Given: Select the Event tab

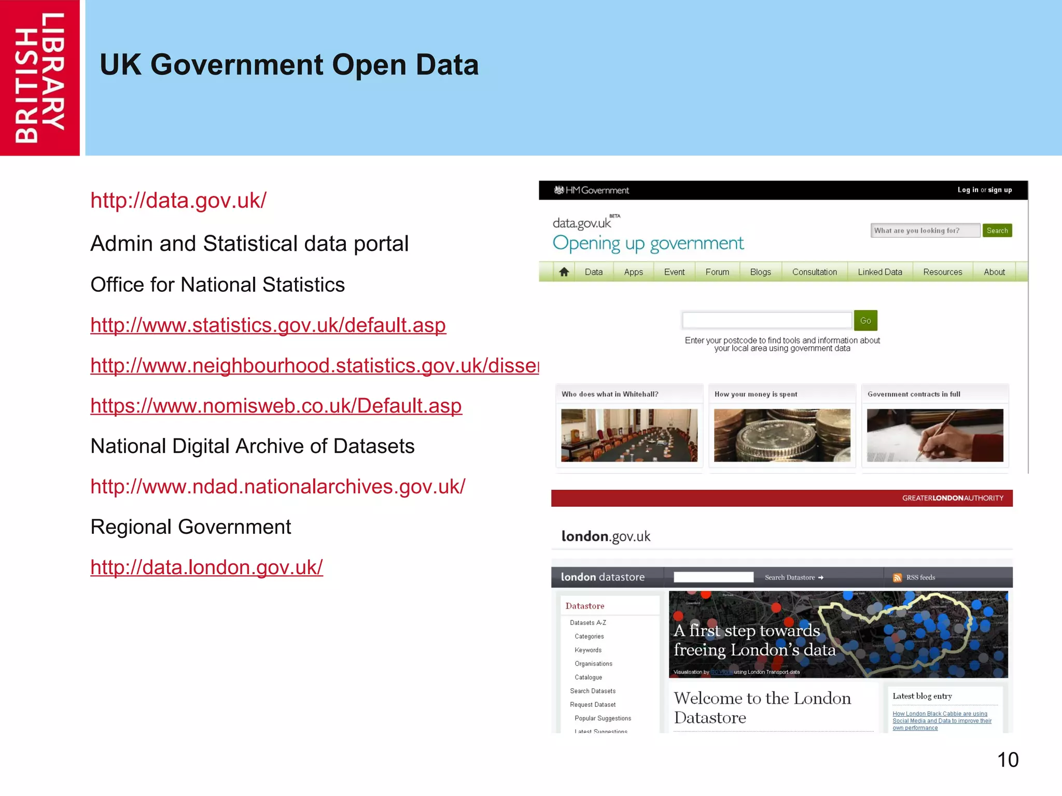Looking at the screenshot, I should [674, 272].
